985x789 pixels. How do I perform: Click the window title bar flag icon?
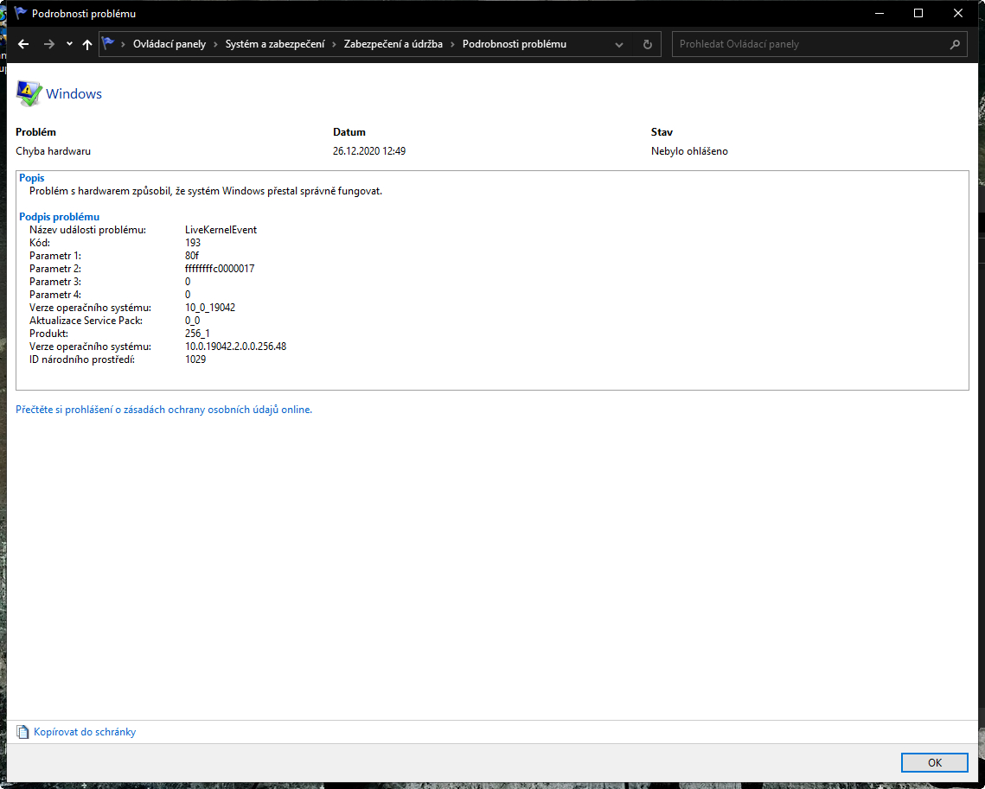point(20,13)
